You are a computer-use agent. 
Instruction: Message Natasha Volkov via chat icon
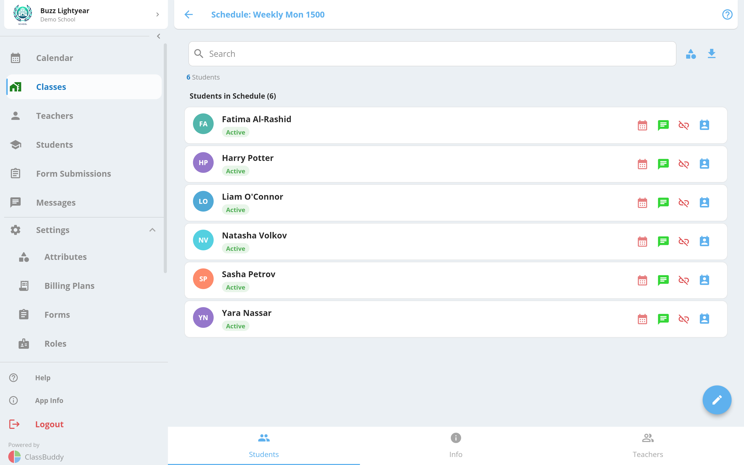(663, 242)
